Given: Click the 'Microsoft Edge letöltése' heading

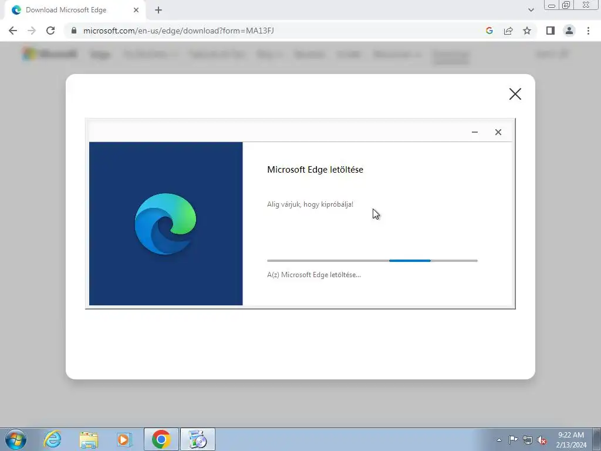Looking at the screenshot, I should pos(315,170).
